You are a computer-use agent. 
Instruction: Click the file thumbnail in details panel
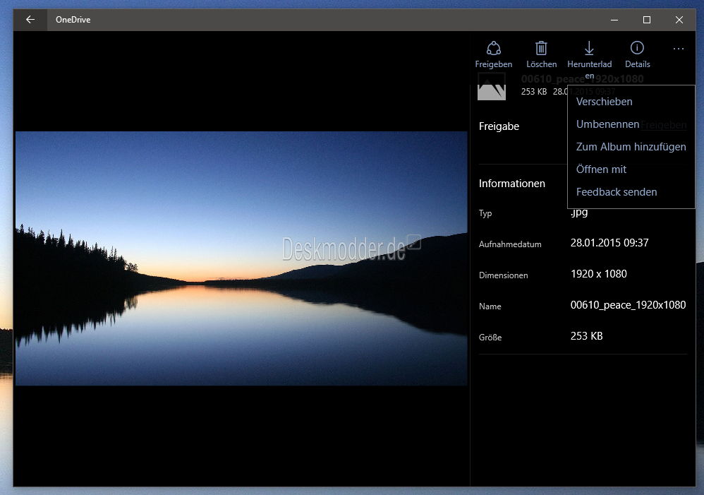[x=491, y=86]
